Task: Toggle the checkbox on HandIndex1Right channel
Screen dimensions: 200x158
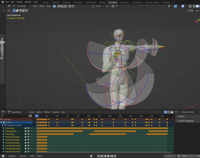Action: (28, 137)
